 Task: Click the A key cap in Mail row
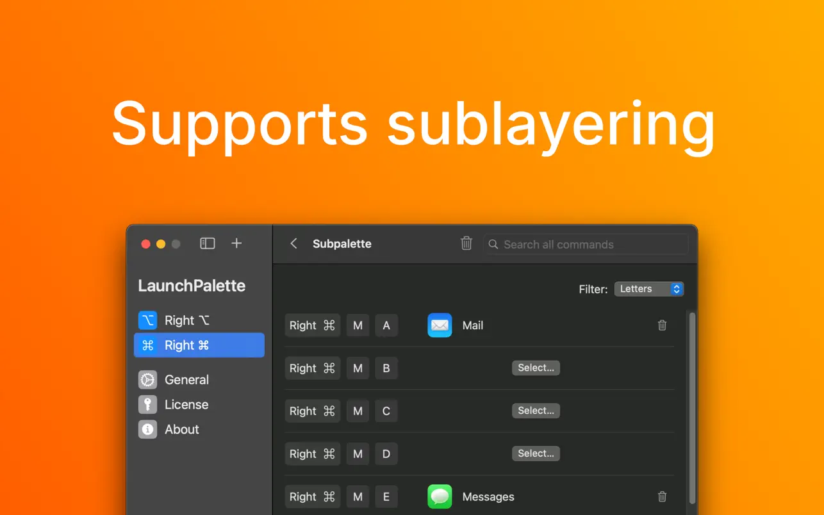click(x=386, y=325)
